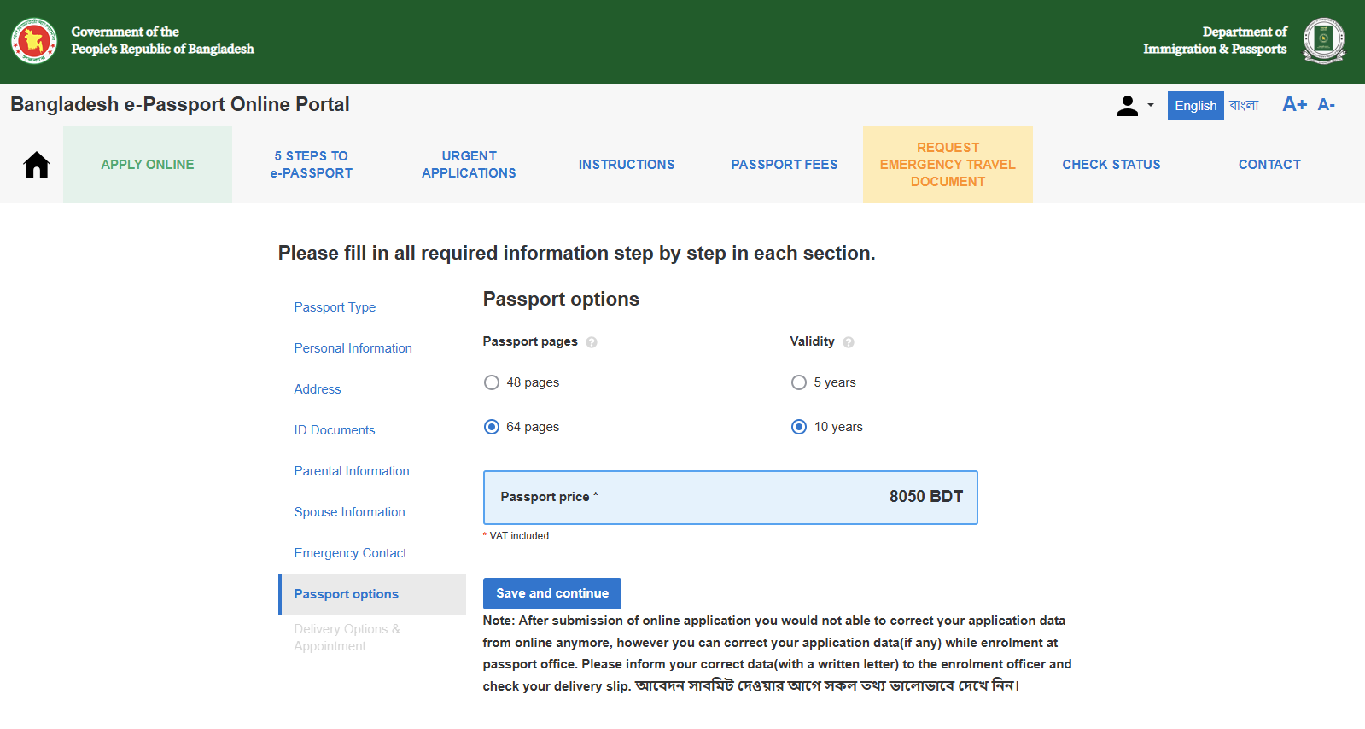Click the Immigration & Passports department seal
Image resolution: width=1365 pixels, height=729 pixels.
click(x=1324, y=40)
